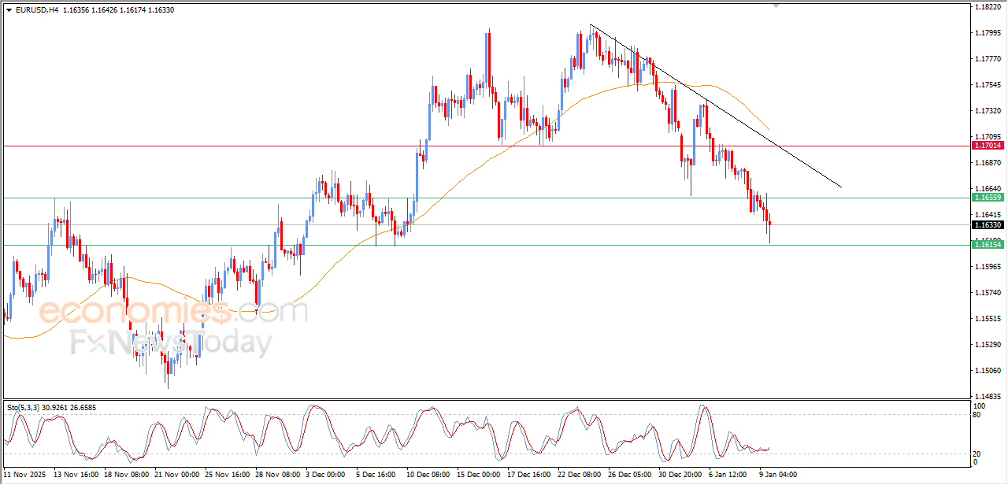Click the 15 Dec 00:00 time label
The image size is (1008, 485).
[x=479, y=475]
